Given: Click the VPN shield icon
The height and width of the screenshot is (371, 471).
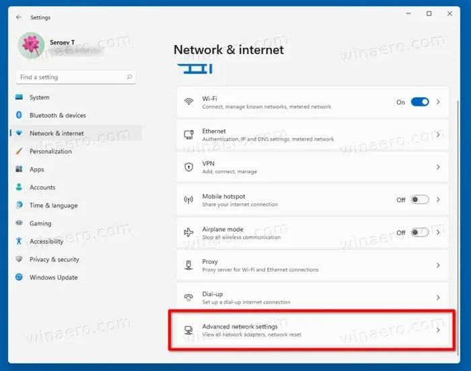Looking at the screenshot, I should click(x=188, y=167).
